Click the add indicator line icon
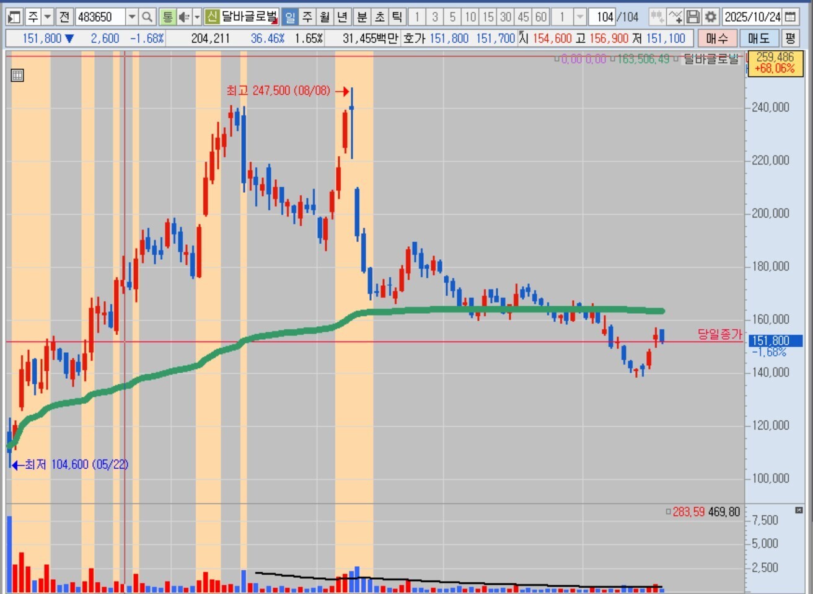 (x=675, y=17)
